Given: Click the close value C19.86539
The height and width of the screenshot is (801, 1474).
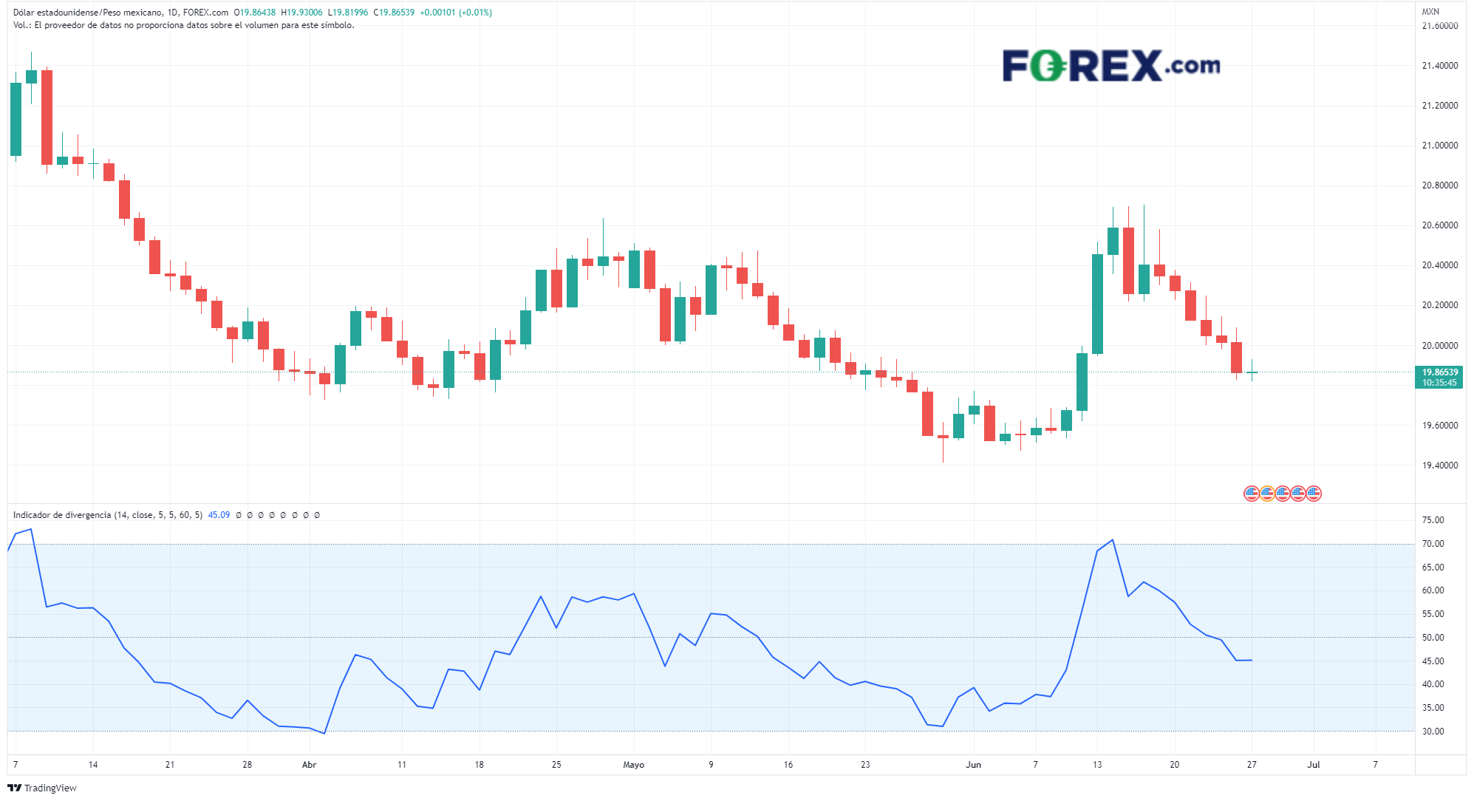Looking at the screenshot, I should [394, 13].
